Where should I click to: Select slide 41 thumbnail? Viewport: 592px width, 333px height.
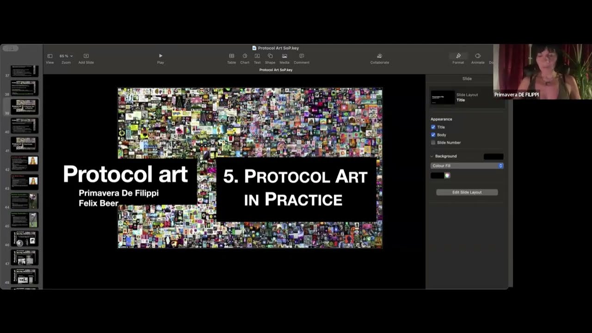point(25,144)
